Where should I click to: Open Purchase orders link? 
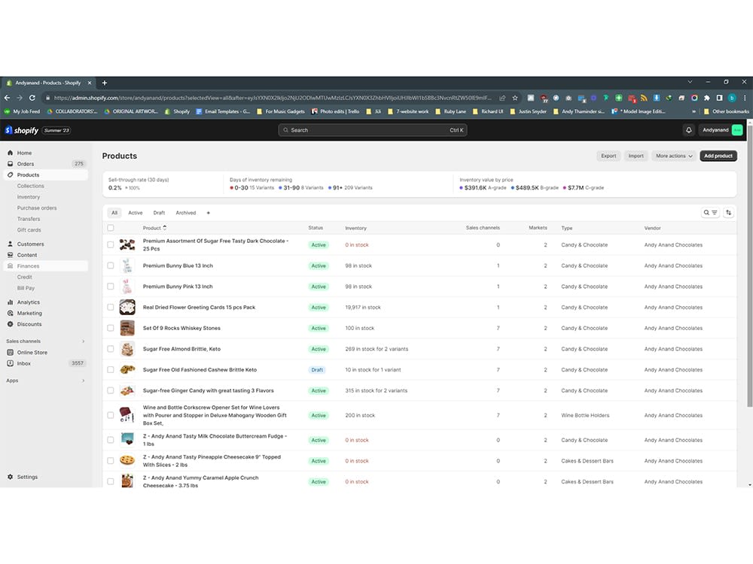coord(37,208)
